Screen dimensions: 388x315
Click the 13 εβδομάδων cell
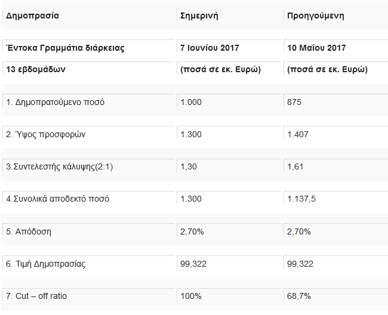pos(36,69)
